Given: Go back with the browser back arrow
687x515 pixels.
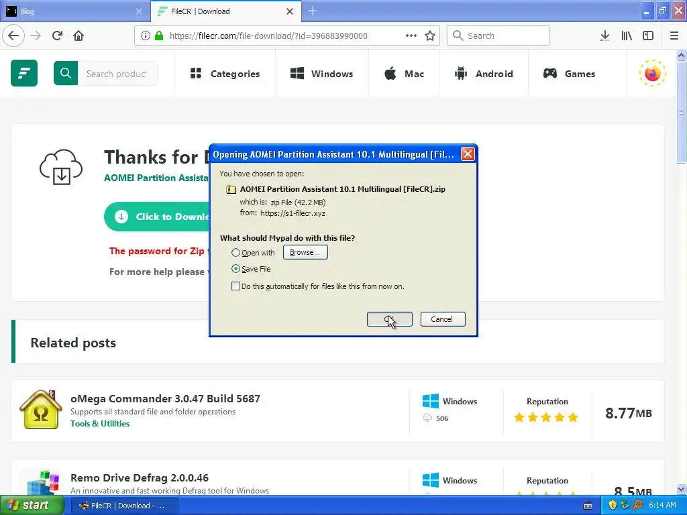Looking at the screenshot, I should [13, 36].
